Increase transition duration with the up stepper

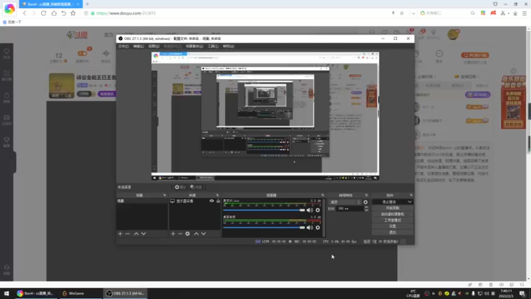366,207
